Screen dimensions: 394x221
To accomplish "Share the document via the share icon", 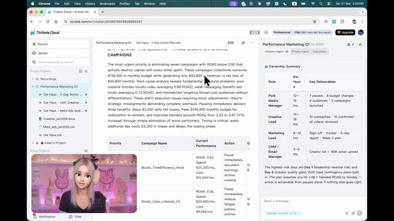I will [243, 43].
